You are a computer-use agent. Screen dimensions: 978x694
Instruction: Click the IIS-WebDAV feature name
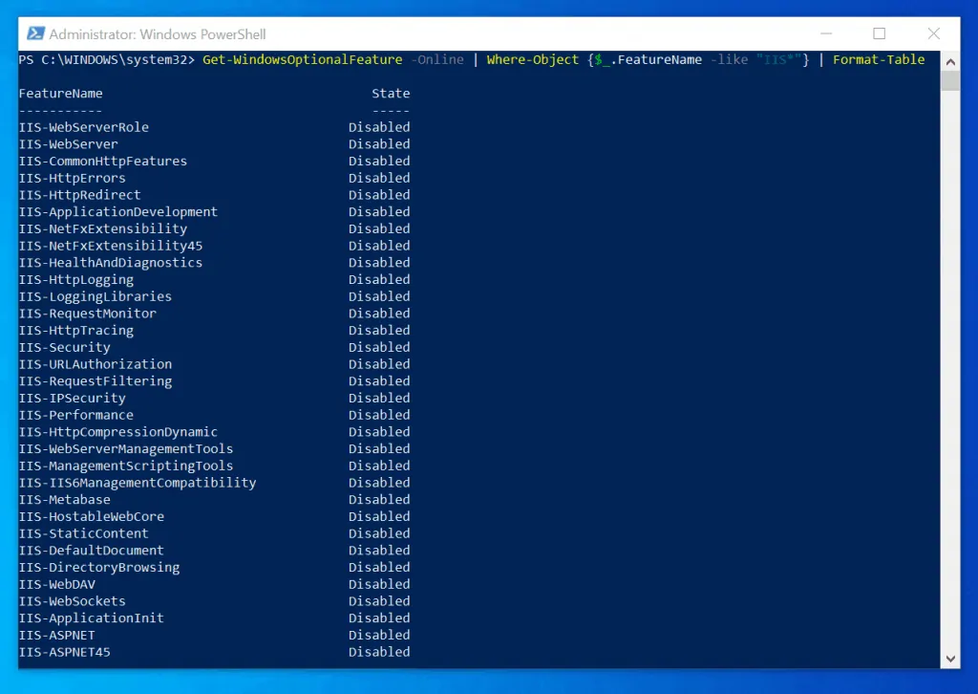click(x=56, y=585)
